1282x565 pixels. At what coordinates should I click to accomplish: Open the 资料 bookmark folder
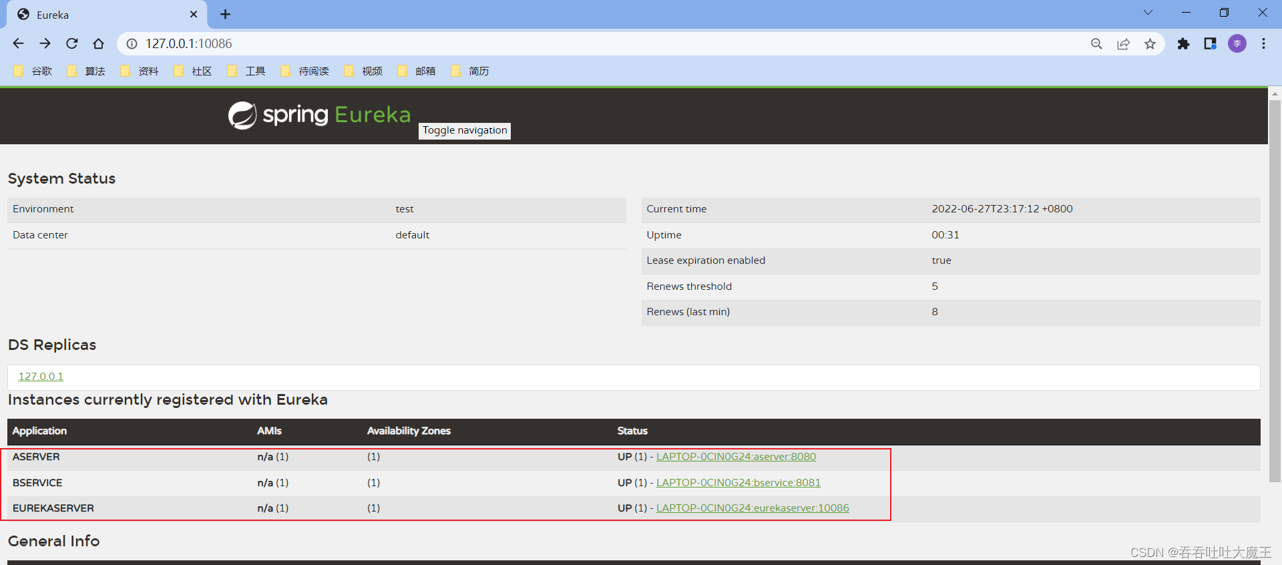point(140,71)
